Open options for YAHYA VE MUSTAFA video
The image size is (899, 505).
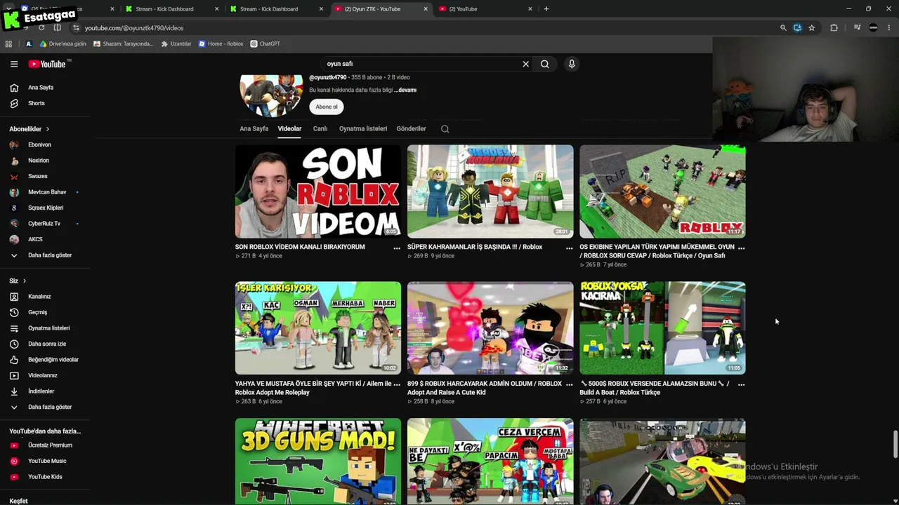coord(397,384)
